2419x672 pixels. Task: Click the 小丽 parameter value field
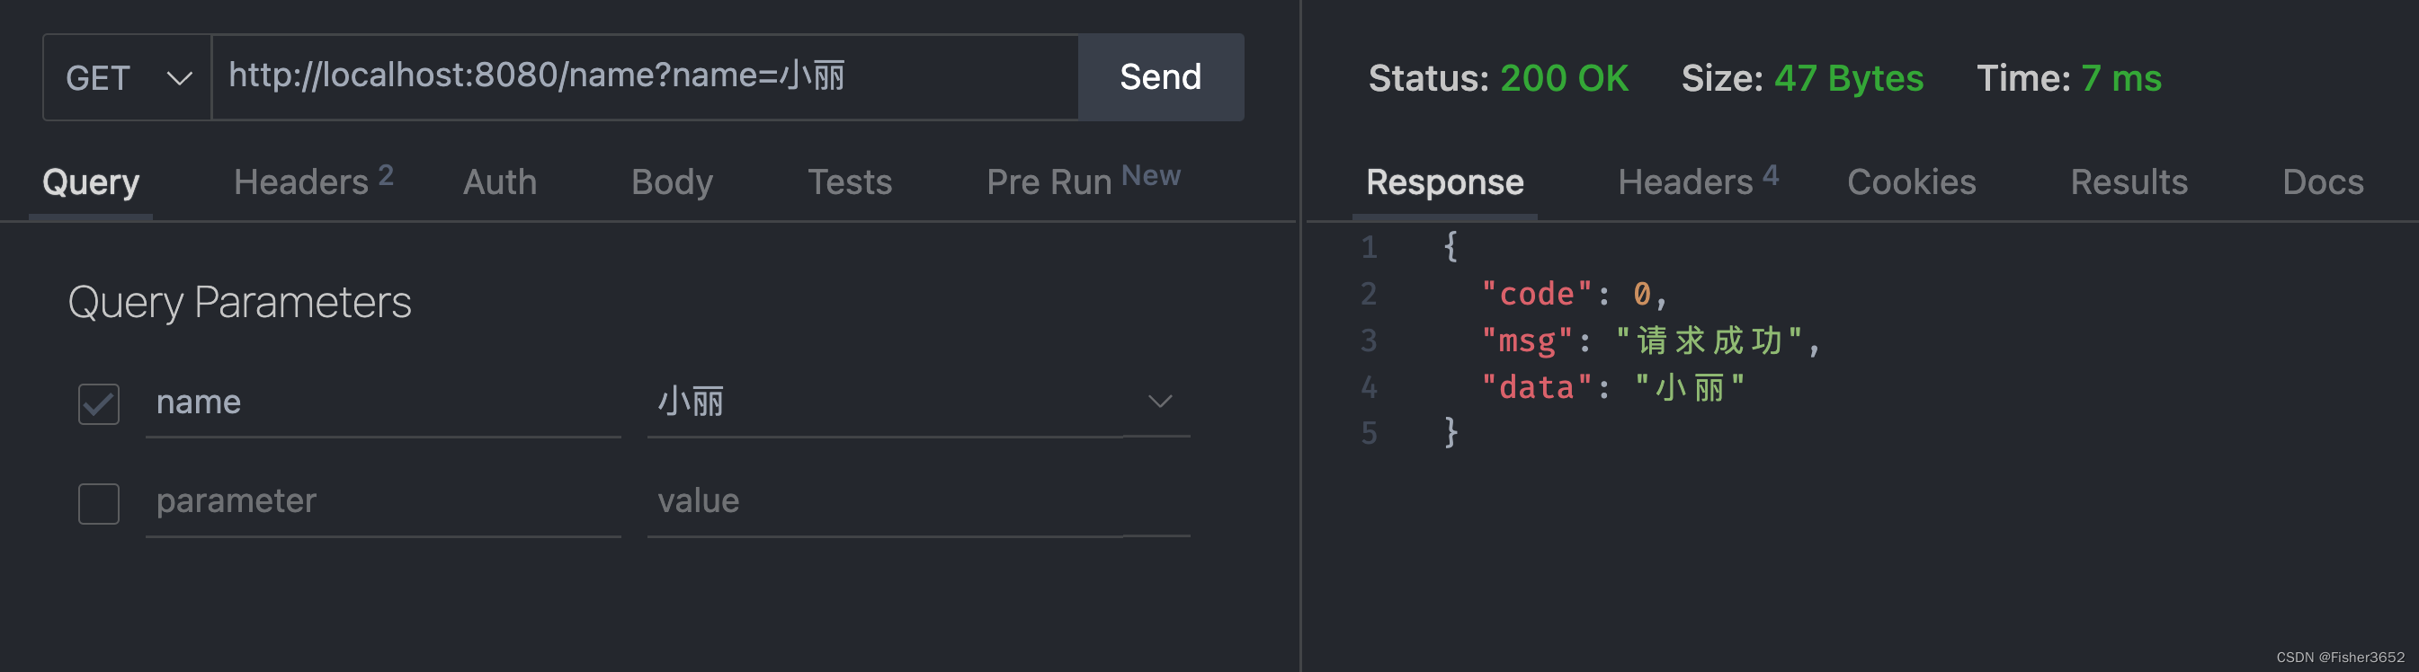(x=886, y=402)
